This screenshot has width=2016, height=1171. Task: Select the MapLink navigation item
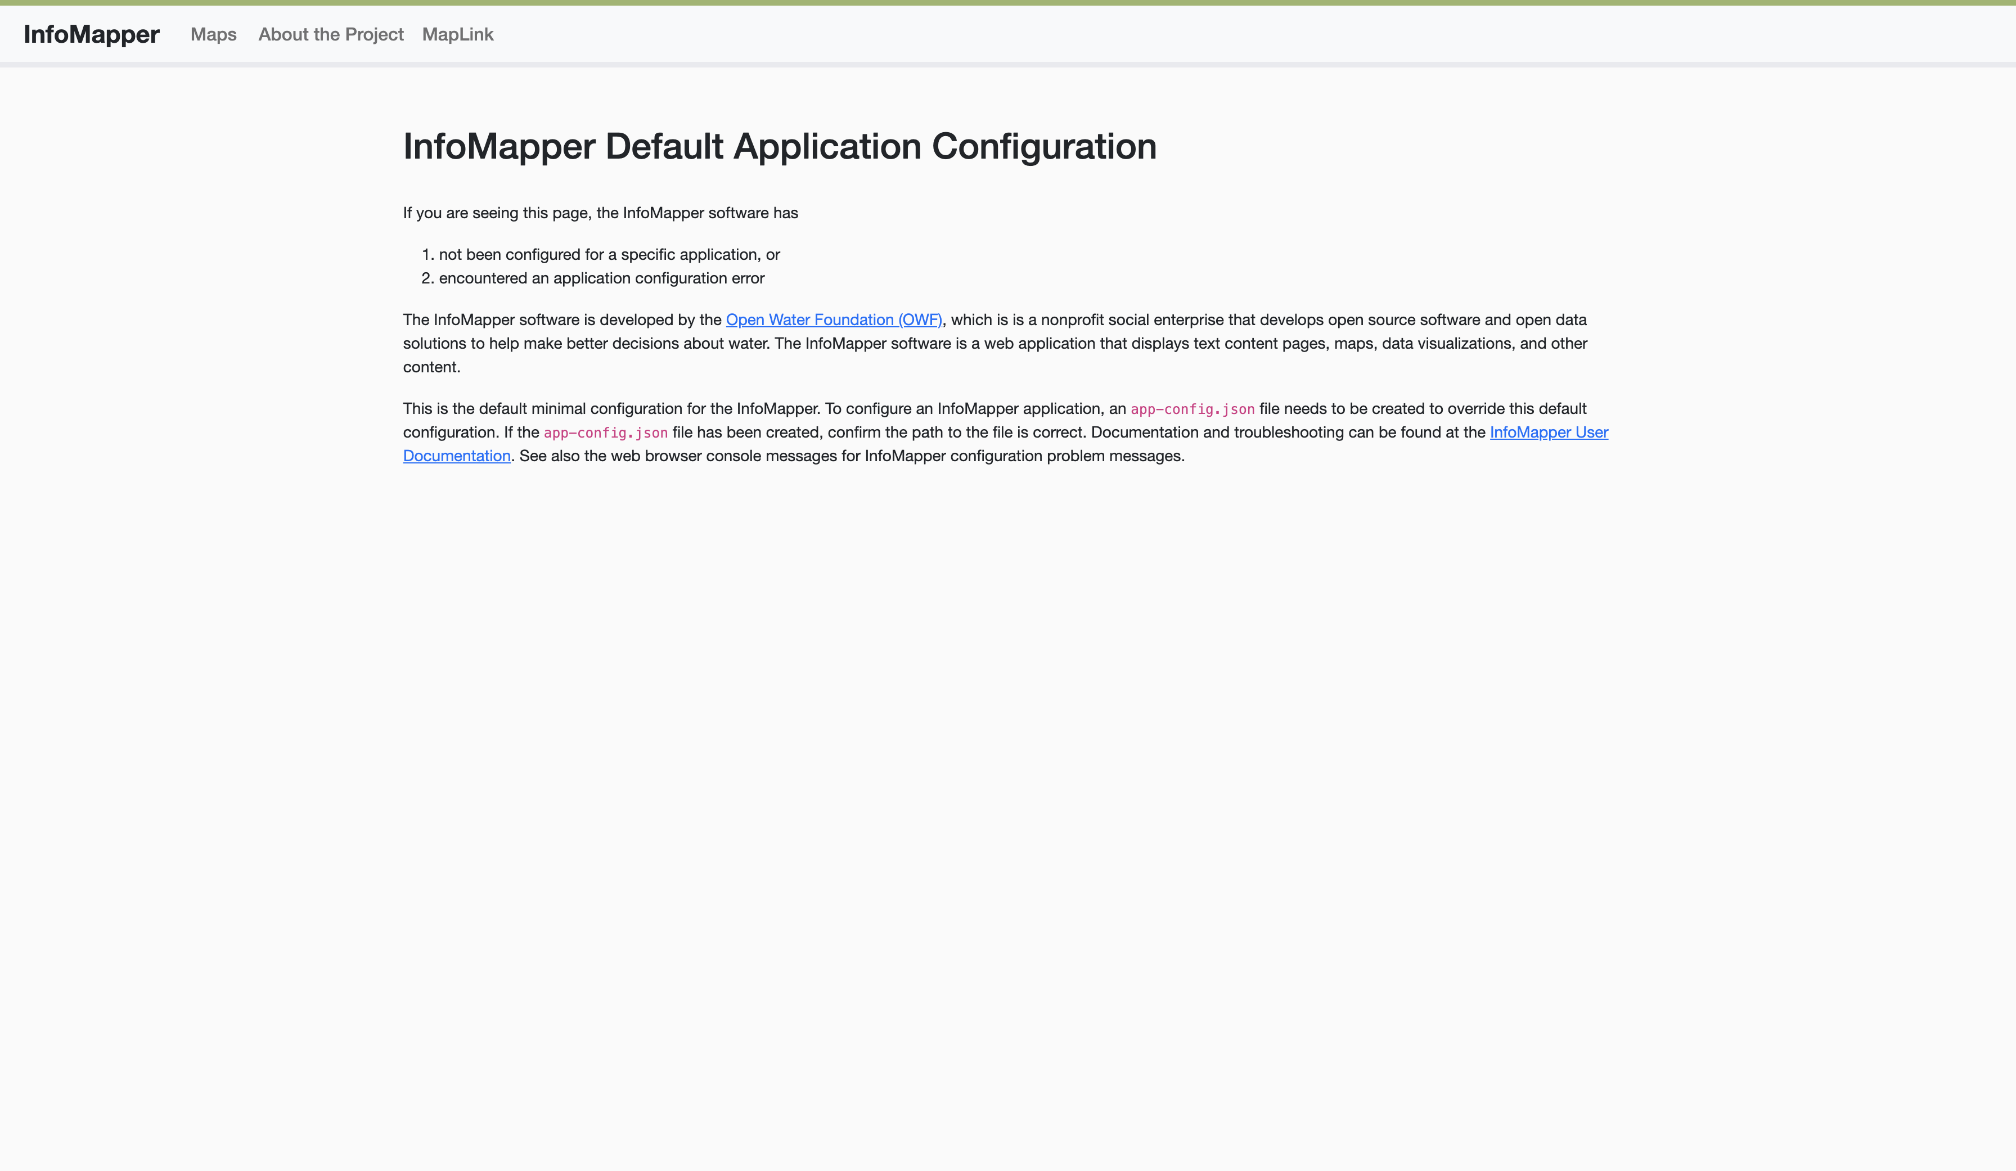(458, 34)
